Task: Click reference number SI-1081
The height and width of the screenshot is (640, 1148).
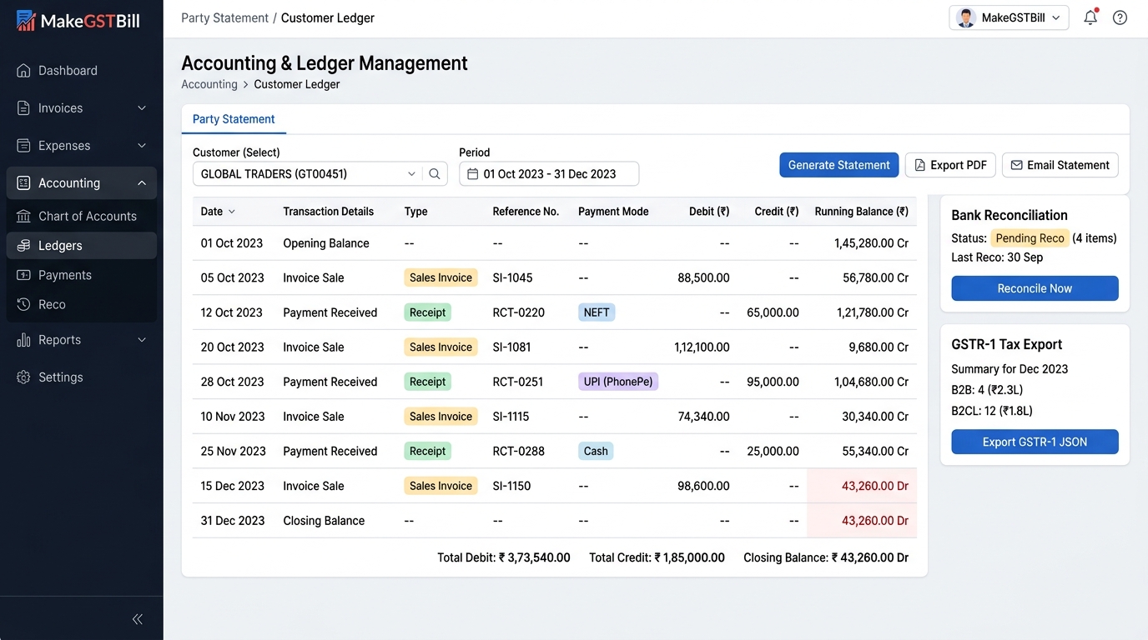Action: (x=511, y=347)
